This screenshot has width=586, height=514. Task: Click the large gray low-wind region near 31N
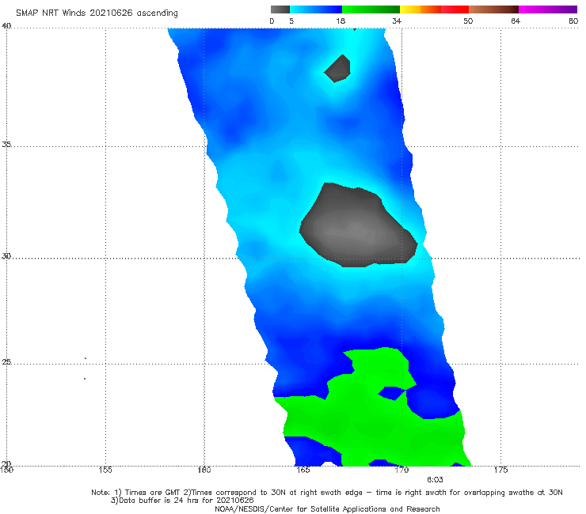[x=357, y=229]
